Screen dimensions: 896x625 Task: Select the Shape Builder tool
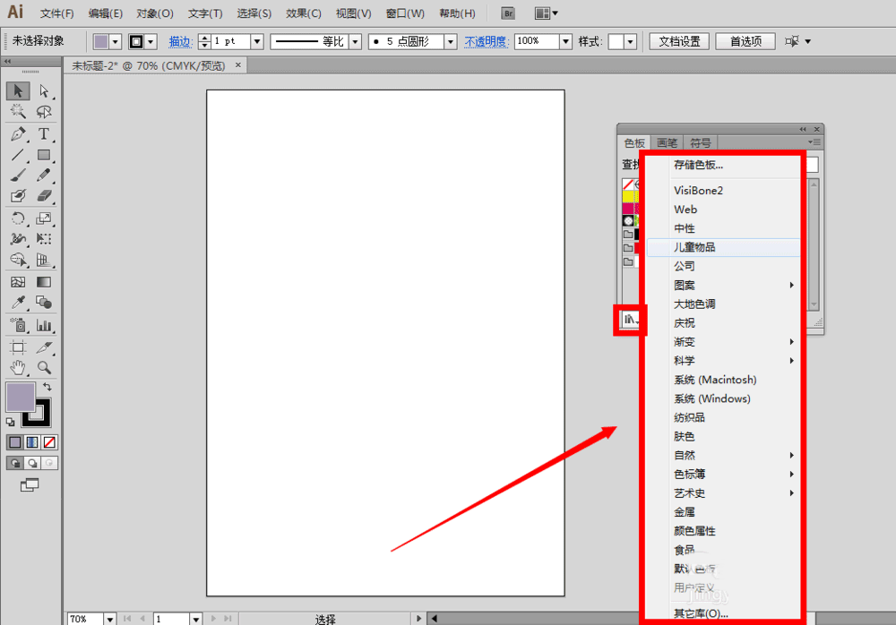(x=18, y=260)
